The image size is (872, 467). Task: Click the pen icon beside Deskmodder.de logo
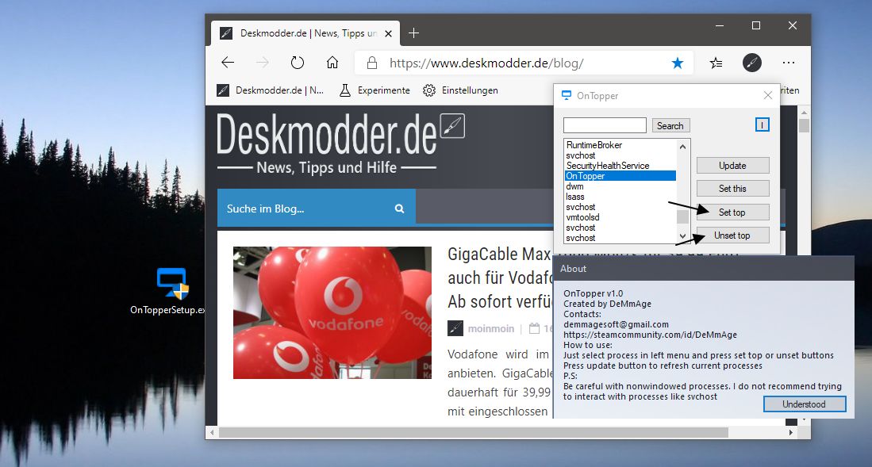coord(452,125)
